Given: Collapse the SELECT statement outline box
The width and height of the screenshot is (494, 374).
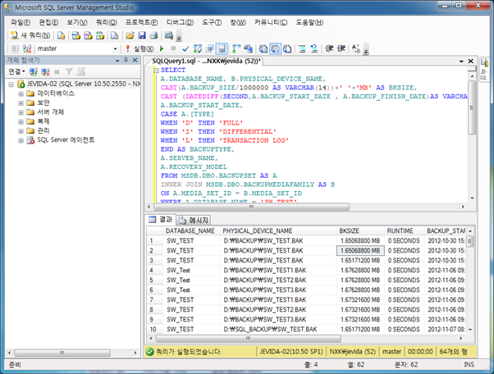Looking at the screenshot, I should [x=156, y=71].
